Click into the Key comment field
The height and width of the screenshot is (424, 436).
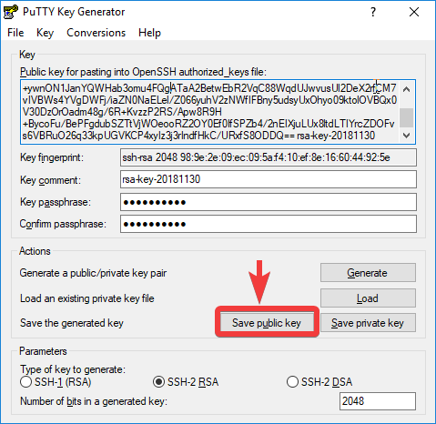tap(269, 179)
